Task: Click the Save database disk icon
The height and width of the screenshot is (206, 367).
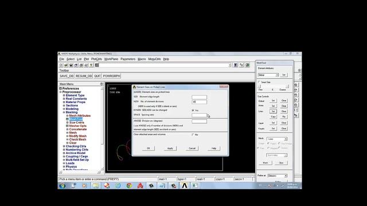Action: pos(71,65)
